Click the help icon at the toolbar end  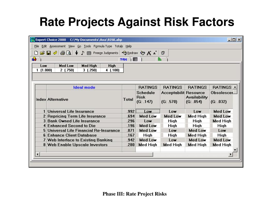point(163,53)
